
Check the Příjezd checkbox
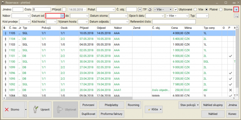click(64, 9)
